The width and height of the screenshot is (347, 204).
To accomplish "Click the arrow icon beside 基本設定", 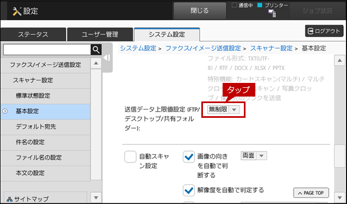I will click(x=5, y=111).
